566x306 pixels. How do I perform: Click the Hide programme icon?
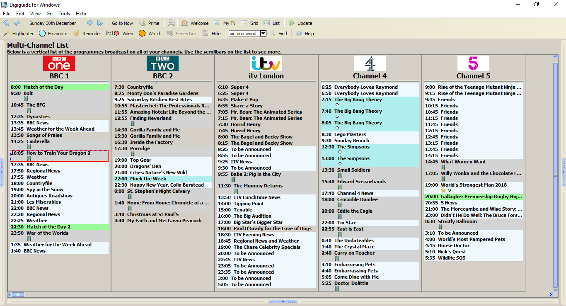tap(206, 34)
